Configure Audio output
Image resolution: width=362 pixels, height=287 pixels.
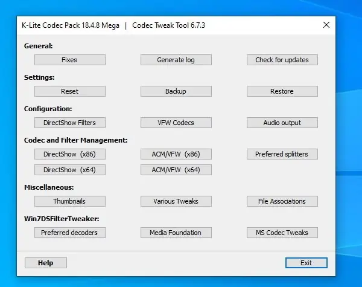[282, 123]
